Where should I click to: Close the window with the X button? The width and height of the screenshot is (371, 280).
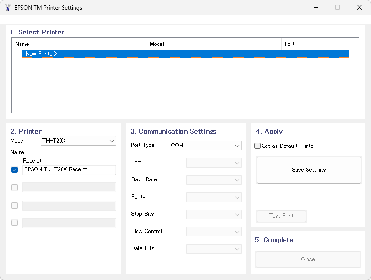click(360, 7)
